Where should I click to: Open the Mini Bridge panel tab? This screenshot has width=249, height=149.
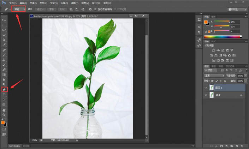tap(15, 146)
